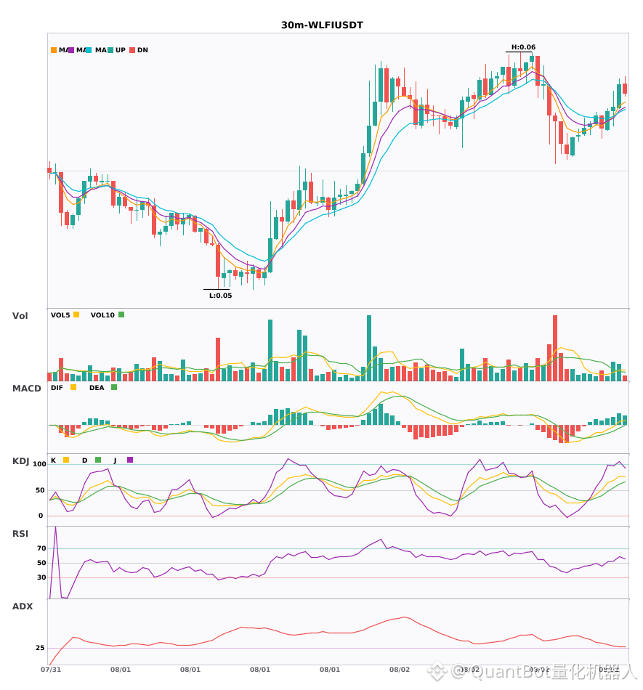
Task: Click the DEA legend text
Action: pos(97,388)
